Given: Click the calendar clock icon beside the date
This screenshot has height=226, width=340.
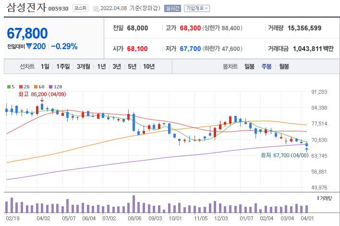Looking at the screenshot, I should point(96,9).
